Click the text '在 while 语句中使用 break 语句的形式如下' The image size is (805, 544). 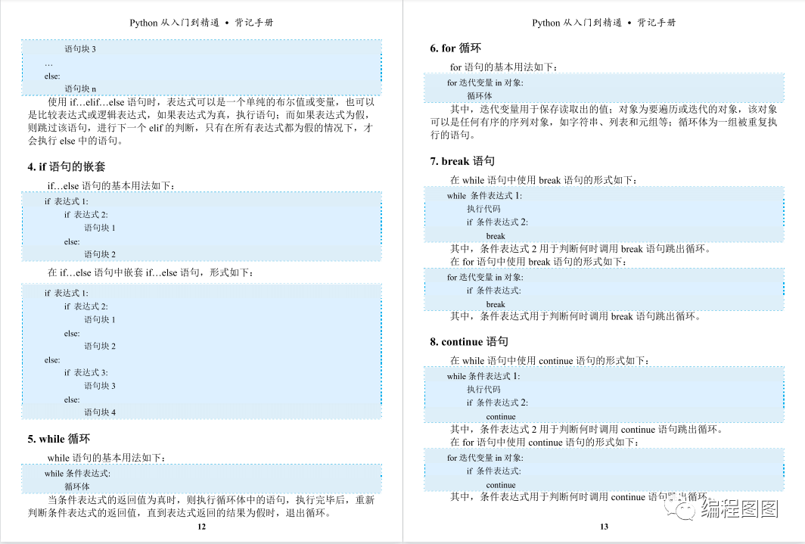(x=542, y=180)
